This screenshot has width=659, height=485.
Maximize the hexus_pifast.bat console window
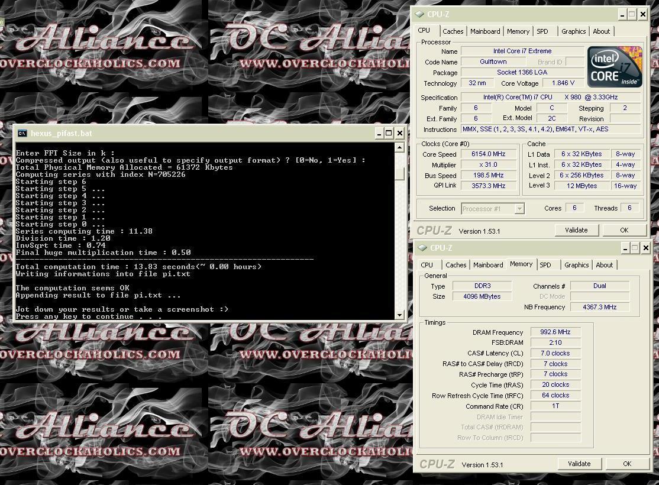[389, 133]
